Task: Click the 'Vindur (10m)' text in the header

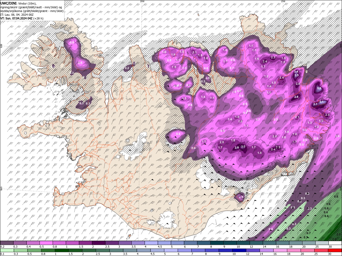Action: (x=27, y=3)
